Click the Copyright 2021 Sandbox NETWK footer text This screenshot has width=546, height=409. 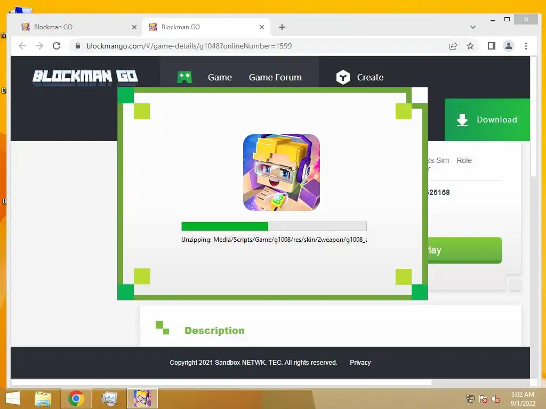click(x=253, y=362)
